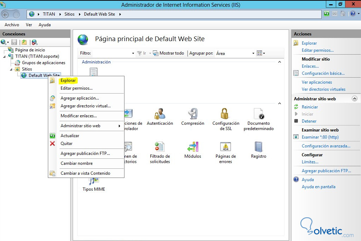Collapse the TITAN server tree node
This screenshot has width=361, height=241.
point(4,57)
